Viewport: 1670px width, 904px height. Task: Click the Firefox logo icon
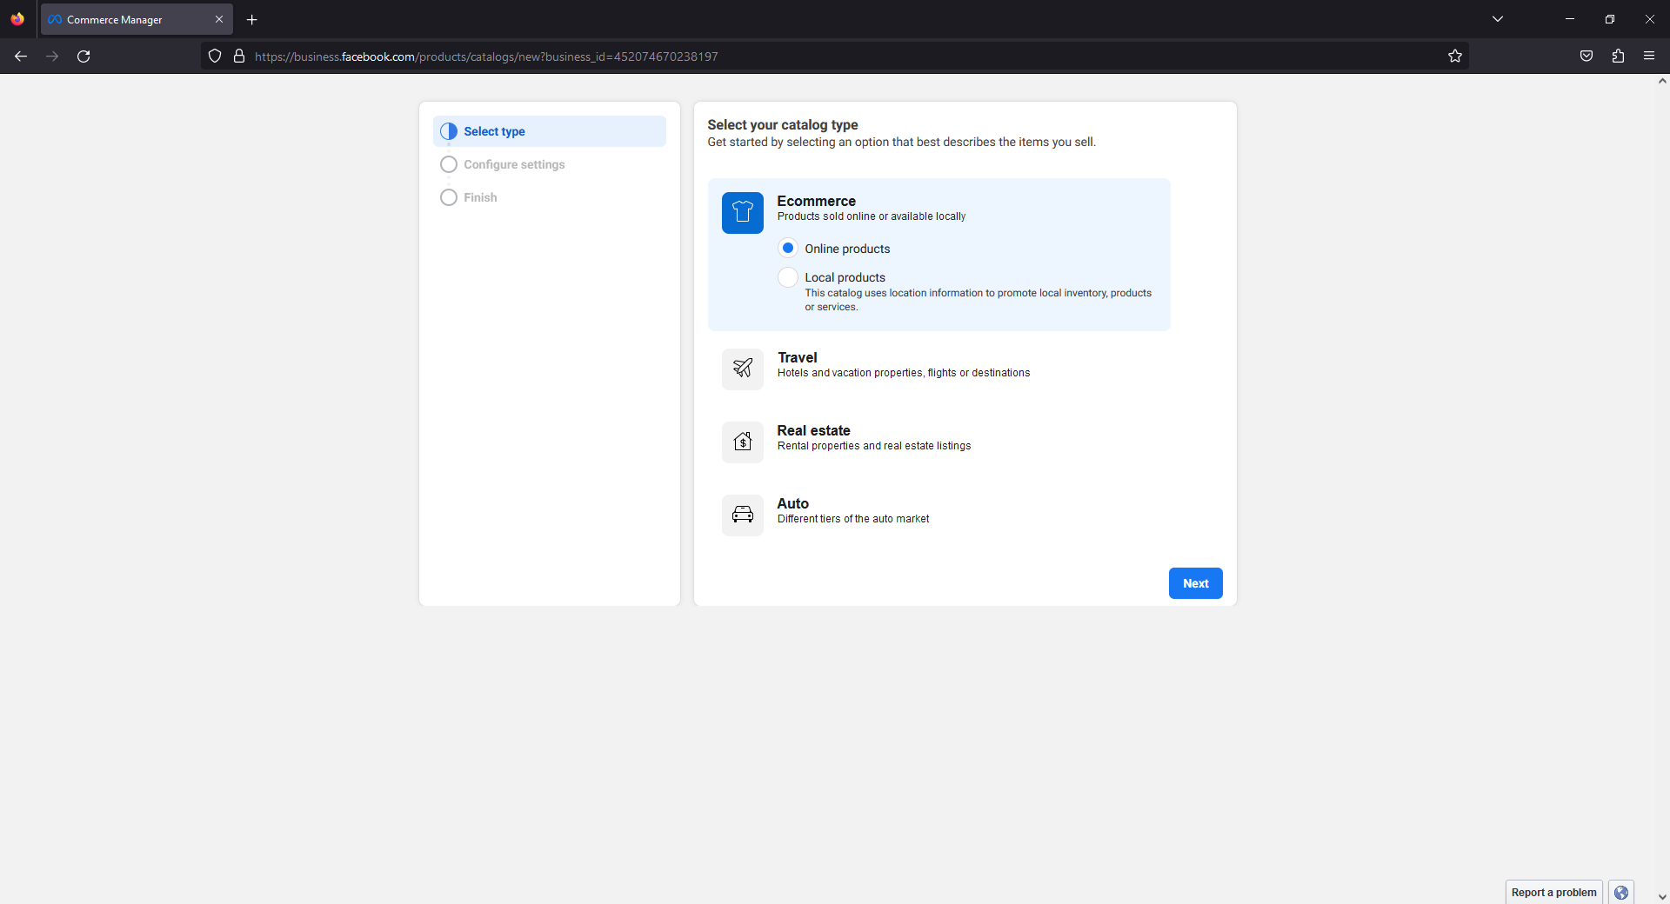17,19
